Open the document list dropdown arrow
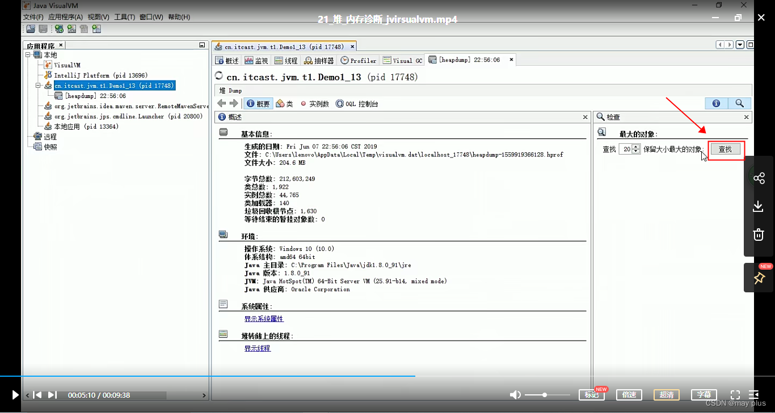 click(740, 45)
